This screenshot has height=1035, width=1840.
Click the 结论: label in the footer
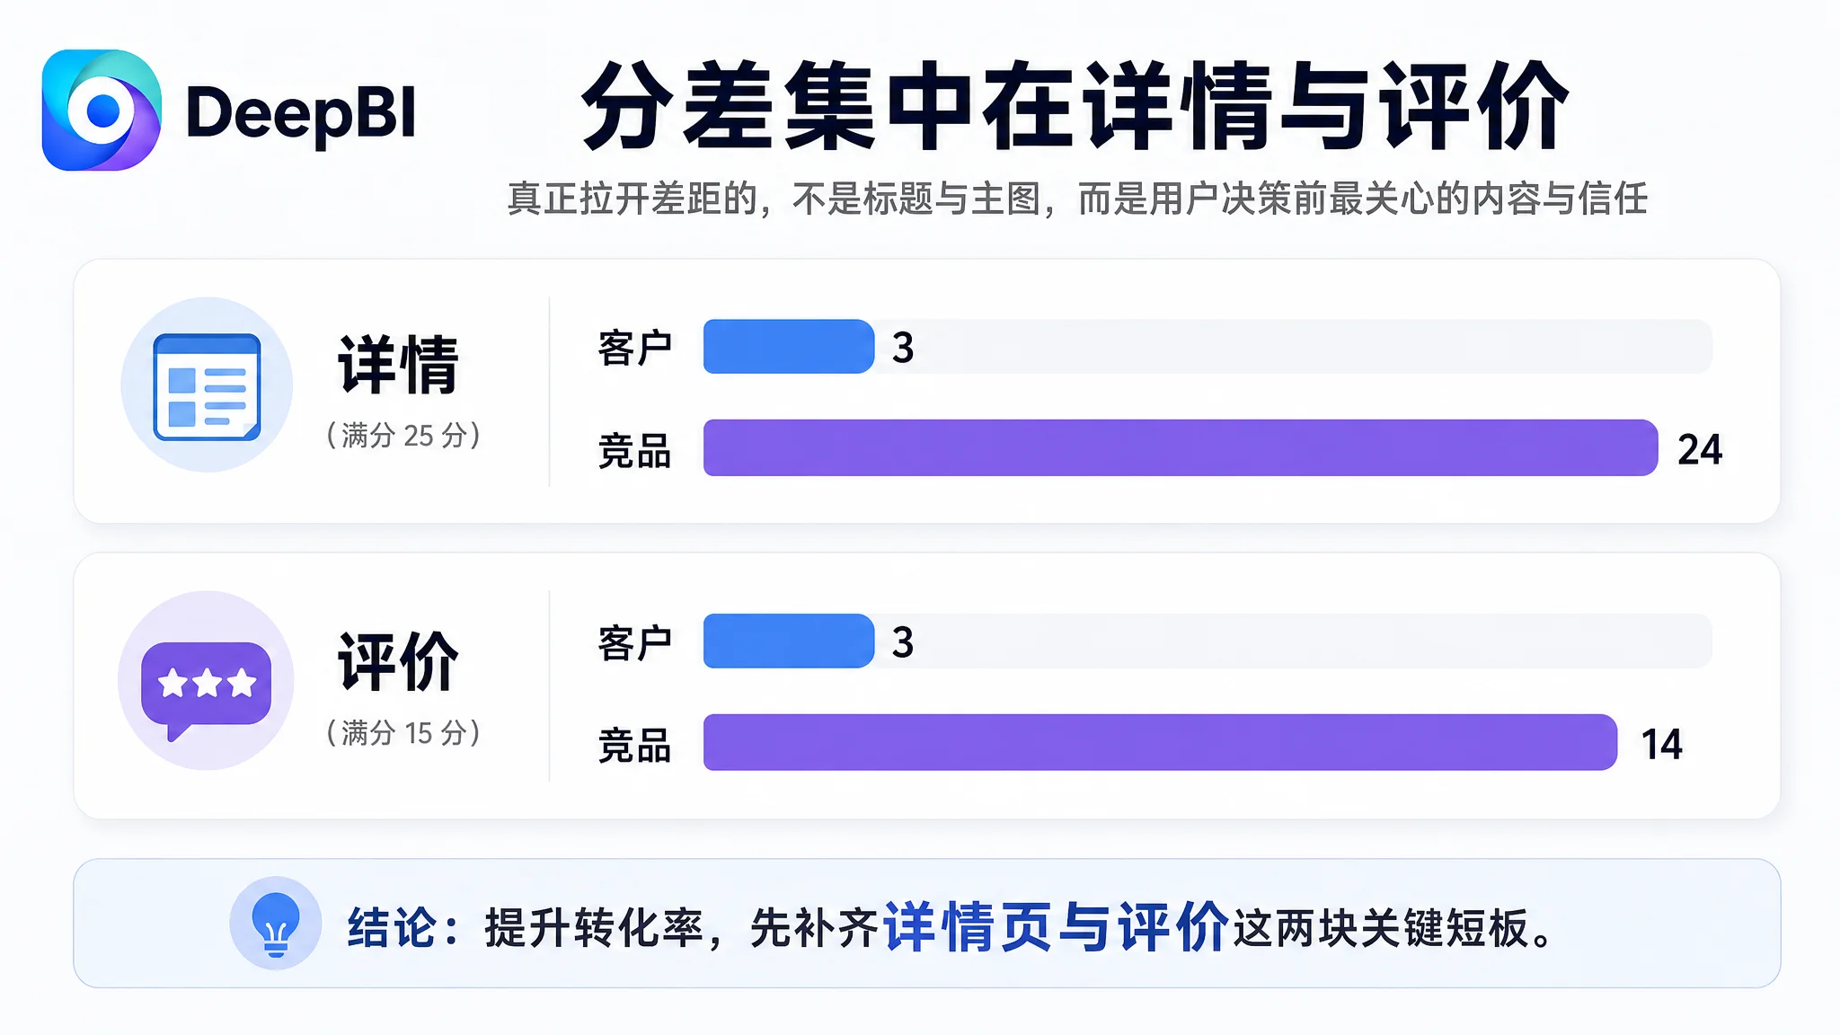tap(403, 928)
